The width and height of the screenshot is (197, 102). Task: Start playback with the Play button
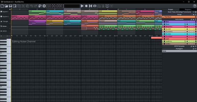pyautogui.click(x=82, y=6)
